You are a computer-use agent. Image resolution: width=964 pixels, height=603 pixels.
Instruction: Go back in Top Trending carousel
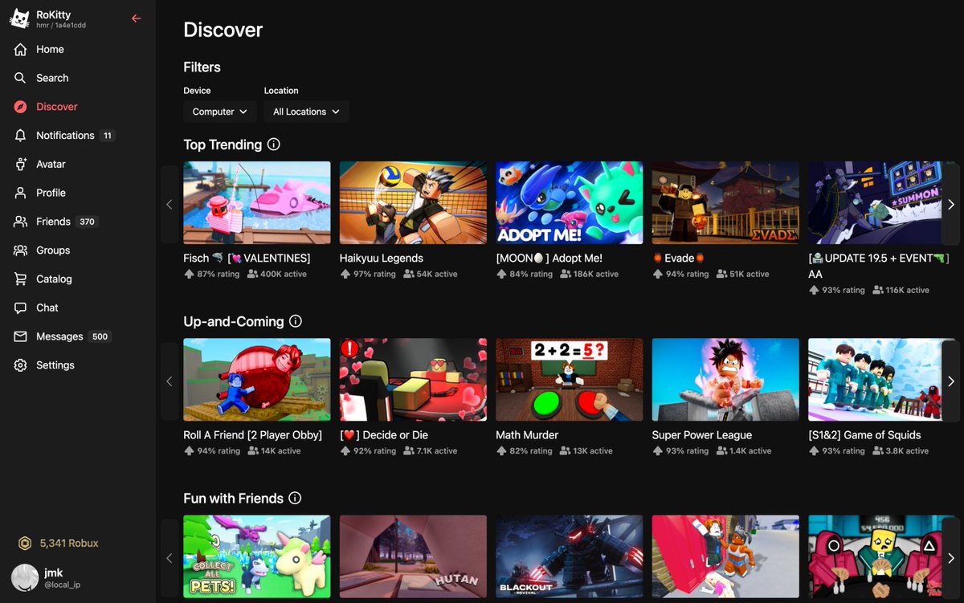pos(170,204)
